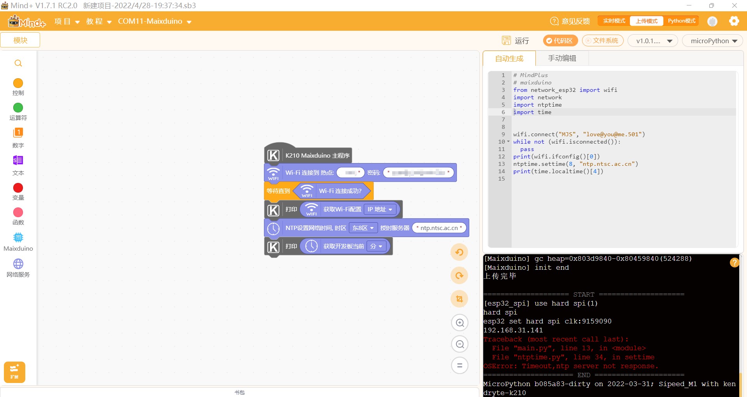Click the undo arrow on canvas
The width and height of the screenshot is (747, 397).
pyautogui.click(x=459, y=252)
